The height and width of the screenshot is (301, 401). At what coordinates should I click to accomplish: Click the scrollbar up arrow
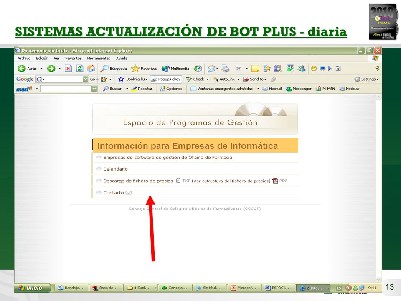(378, 97)
